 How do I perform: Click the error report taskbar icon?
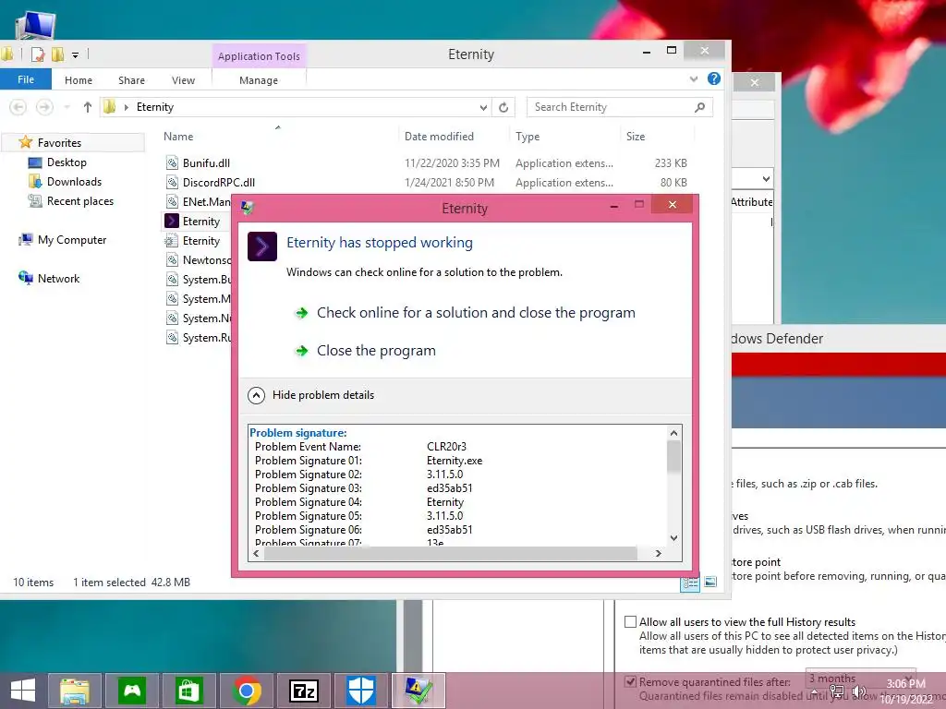click(418, 691)
